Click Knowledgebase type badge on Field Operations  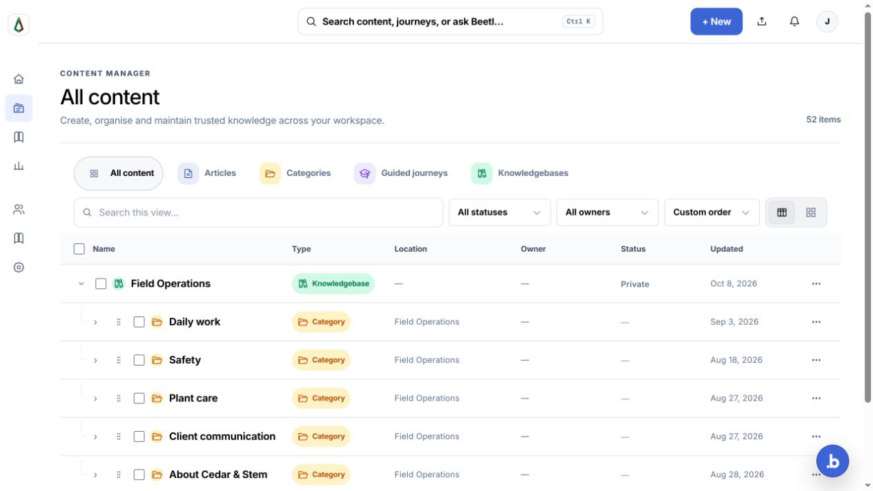(x=333, y=283)
